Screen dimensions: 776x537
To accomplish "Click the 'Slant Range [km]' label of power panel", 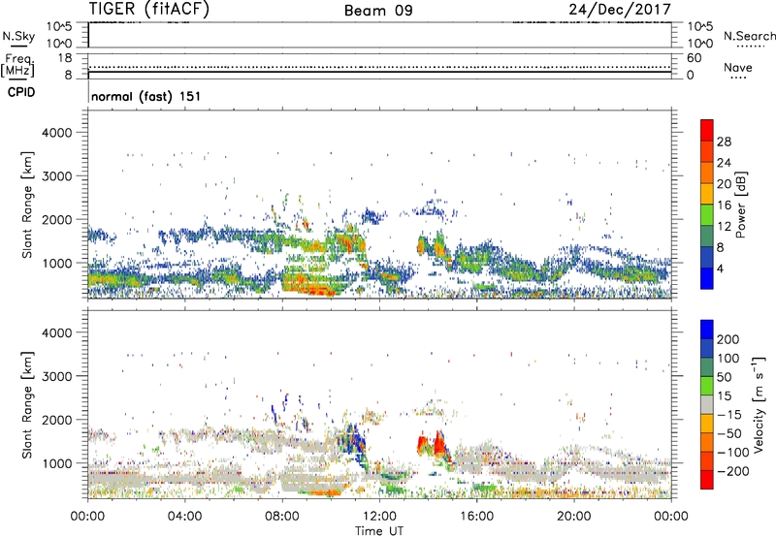I will click(x=27, y=205).
